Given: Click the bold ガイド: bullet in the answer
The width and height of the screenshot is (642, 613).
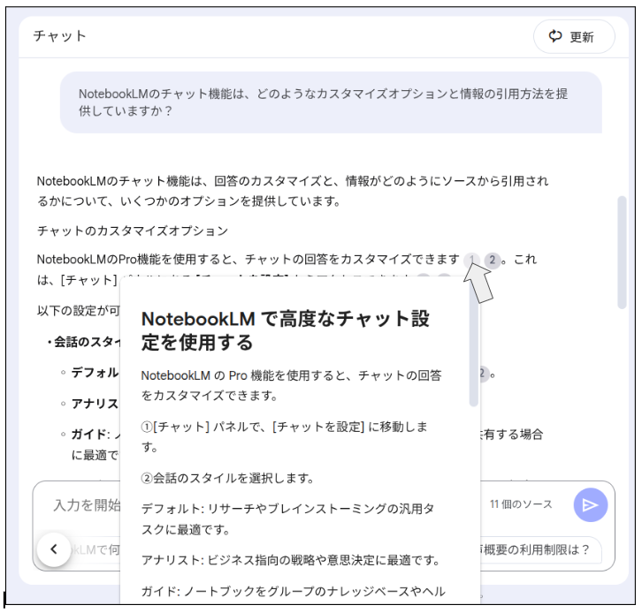Looking at the screenshot, I should pyautogui.click(x=91, y=435).
